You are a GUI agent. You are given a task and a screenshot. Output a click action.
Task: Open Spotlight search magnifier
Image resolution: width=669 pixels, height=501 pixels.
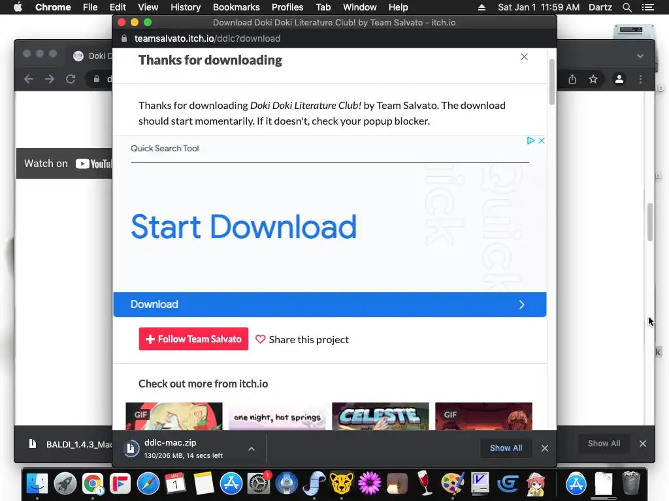pyautogui.click(x=627, y=7)
